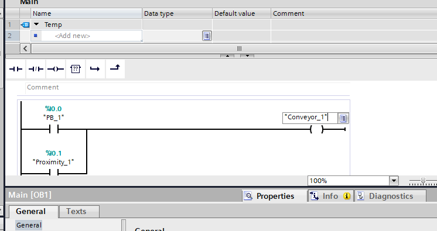Screen dimensions: 437x231
Task: Select General in the properties tree
Action: coord(29,225)
